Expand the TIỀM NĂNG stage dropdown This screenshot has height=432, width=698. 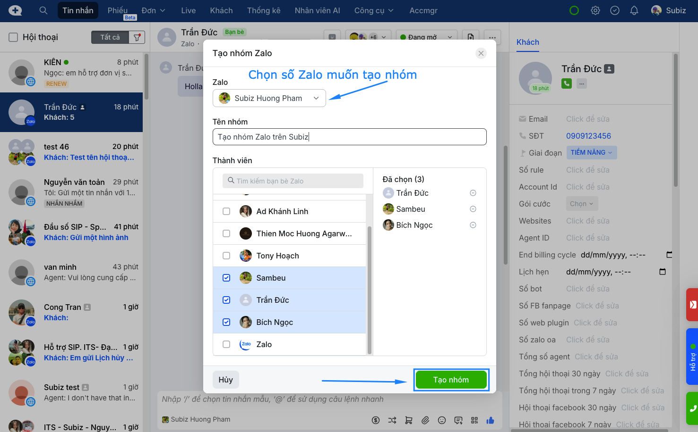tap(591, 152)
